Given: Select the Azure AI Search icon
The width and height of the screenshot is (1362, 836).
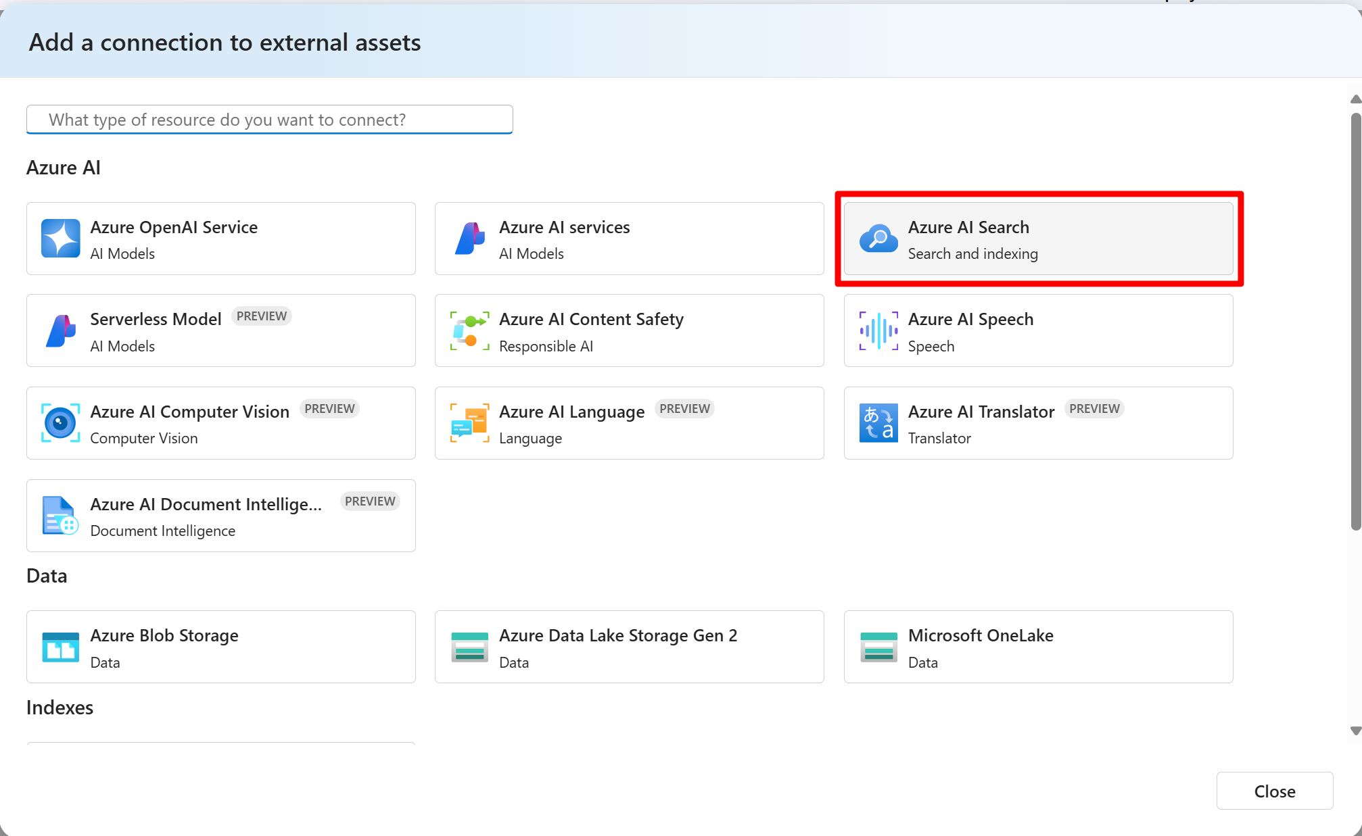Looking at the screenshot, I should pyautogui.click(x=878, y=238).
